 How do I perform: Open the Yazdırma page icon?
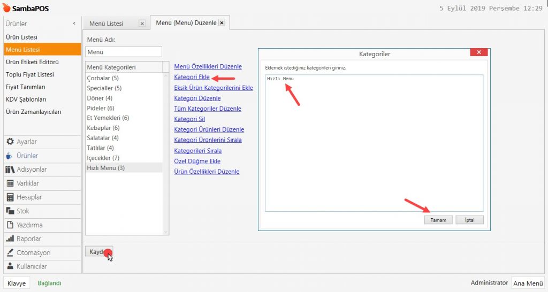pos(10,225)
